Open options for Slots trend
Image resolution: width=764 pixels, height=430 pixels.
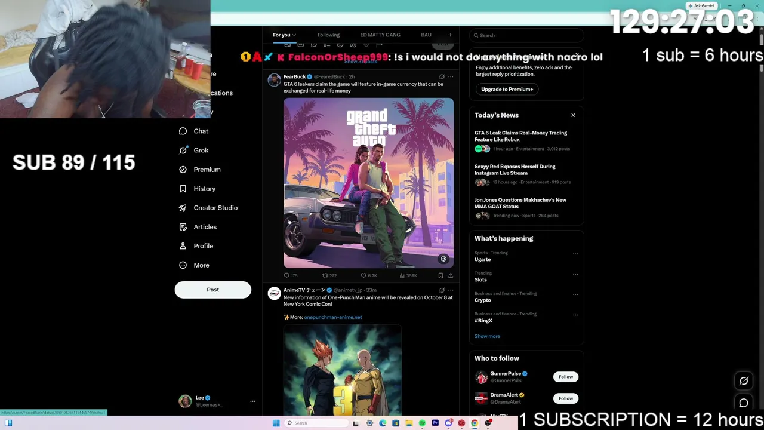pos(575,274)
